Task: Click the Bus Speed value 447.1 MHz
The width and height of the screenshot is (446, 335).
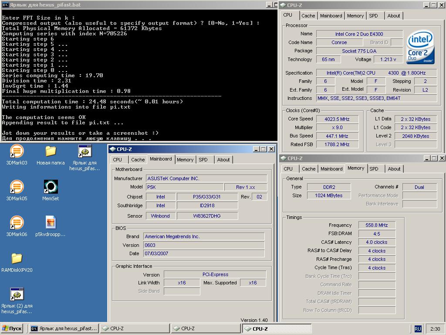Action: click(x=337, y=136)
